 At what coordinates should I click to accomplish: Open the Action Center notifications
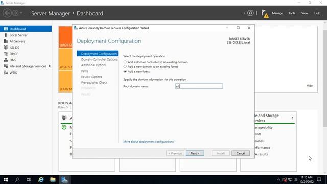[x=319, y=179]
